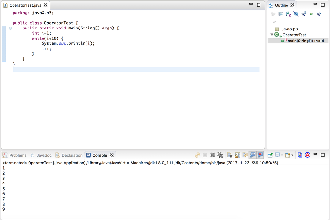Image resolution: width=330 pixels, height=220 pixels.
Task: Click on the 'i++;' code line
Action: click(46, 49)
